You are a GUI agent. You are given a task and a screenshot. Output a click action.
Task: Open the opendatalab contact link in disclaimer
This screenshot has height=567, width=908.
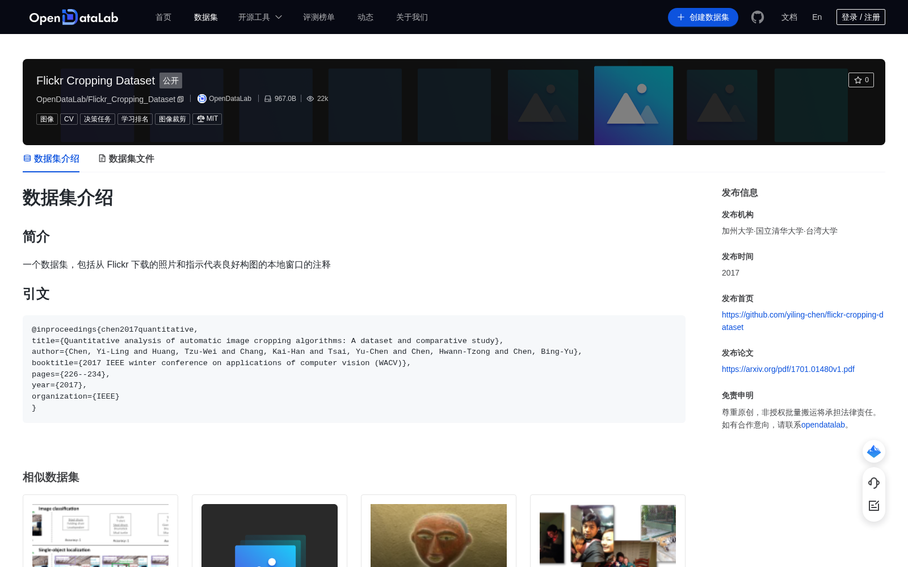tap(823, 425)
